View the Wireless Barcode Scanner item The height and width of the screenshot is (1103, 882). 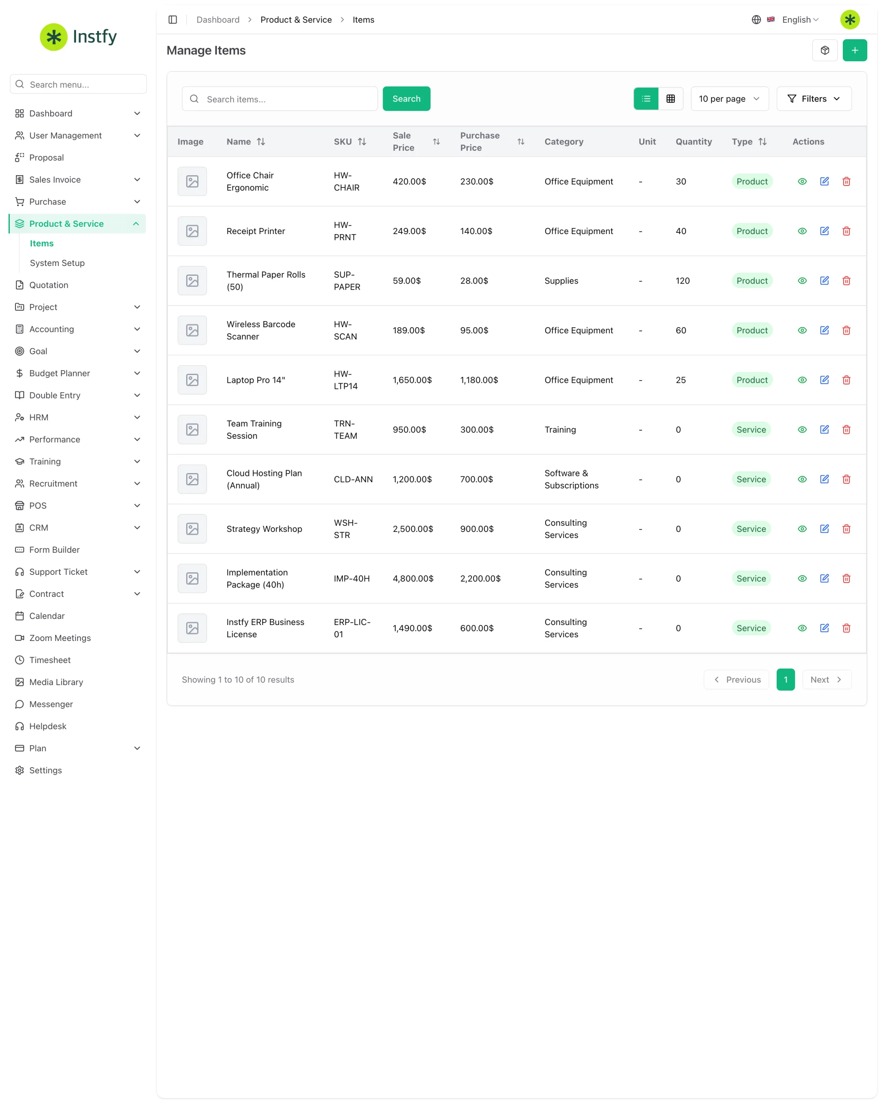(x=802, y=330)
